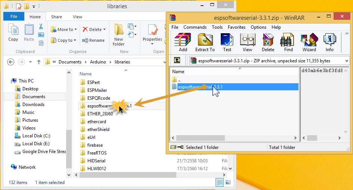This screenshot has height=190, width=353.
Task: Switch to the Explorer View tab
Action: [77, 17]
